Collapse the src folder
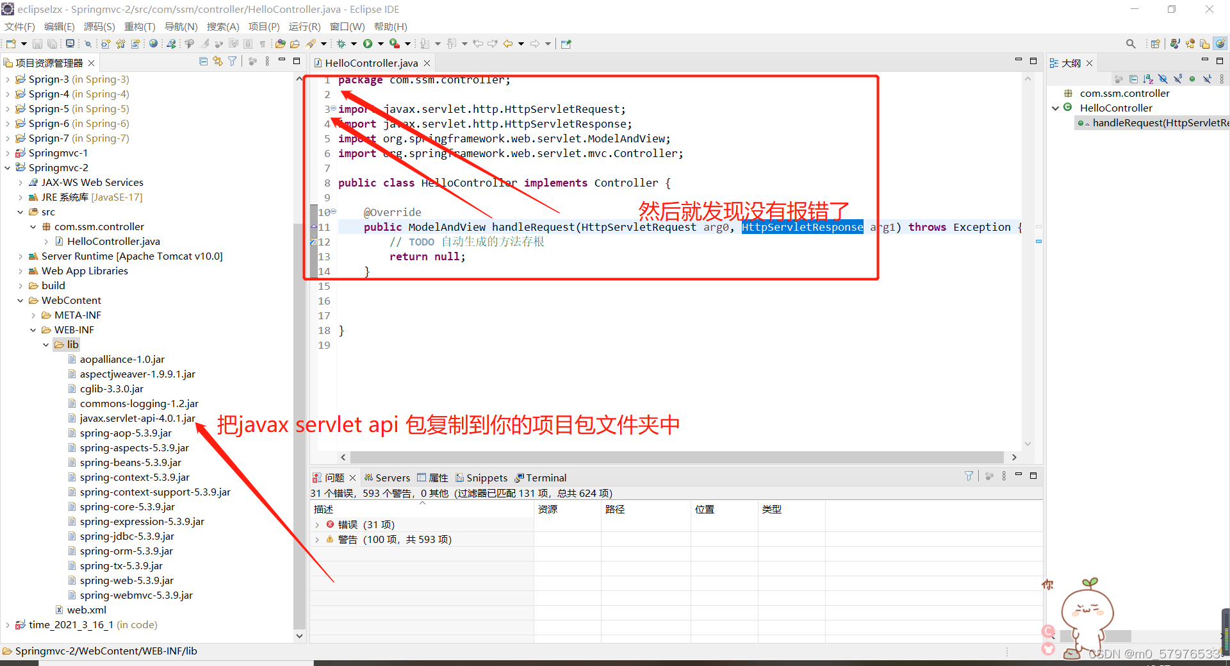 coord(20,212)
